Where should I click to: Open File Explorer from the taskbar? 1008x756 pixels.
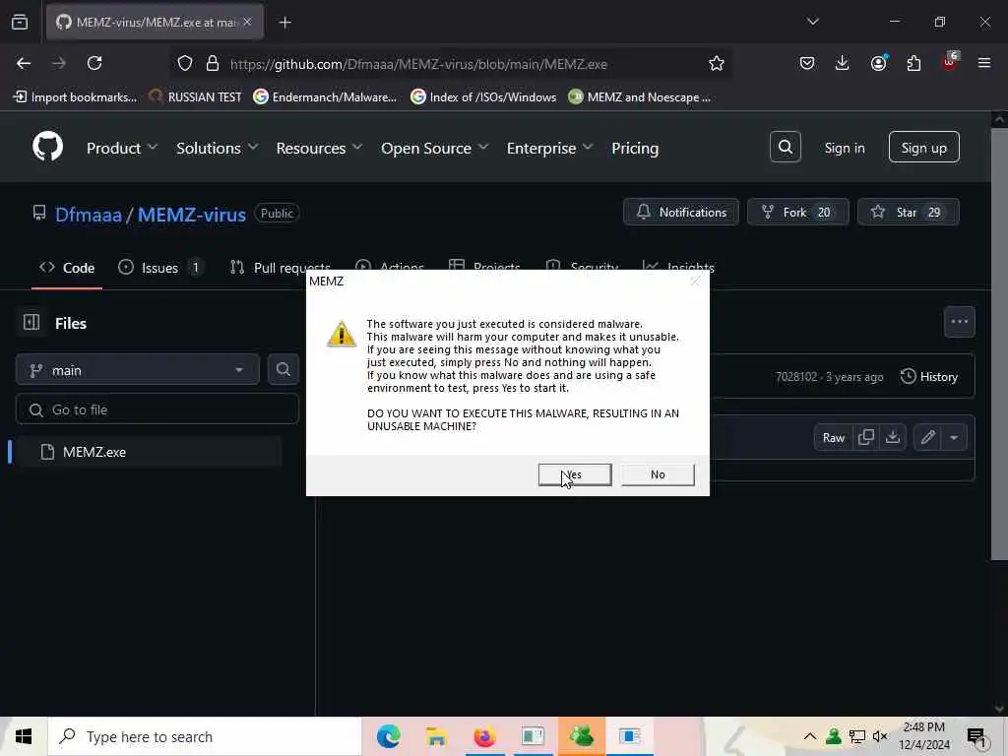point(436,736)
